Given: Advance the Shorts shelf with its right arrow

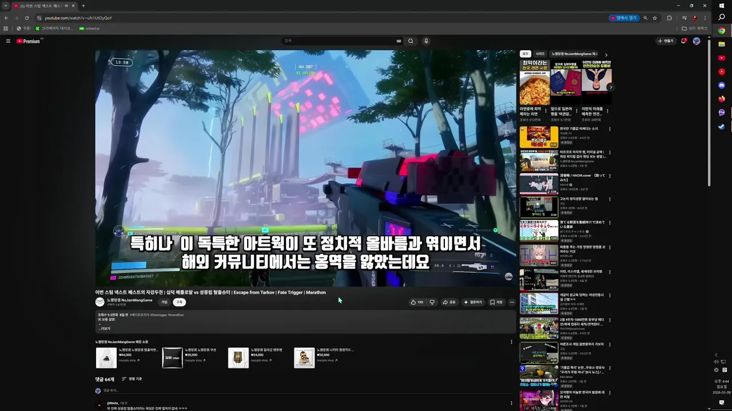Looking at the screenshot, I should 611,87.
